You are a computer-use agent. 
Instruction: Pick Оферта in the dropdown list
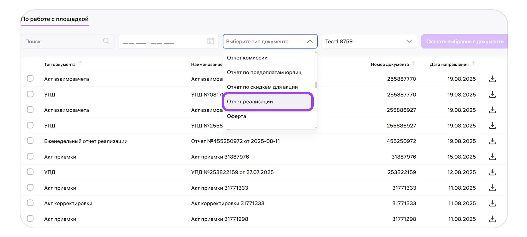[237, 116]
